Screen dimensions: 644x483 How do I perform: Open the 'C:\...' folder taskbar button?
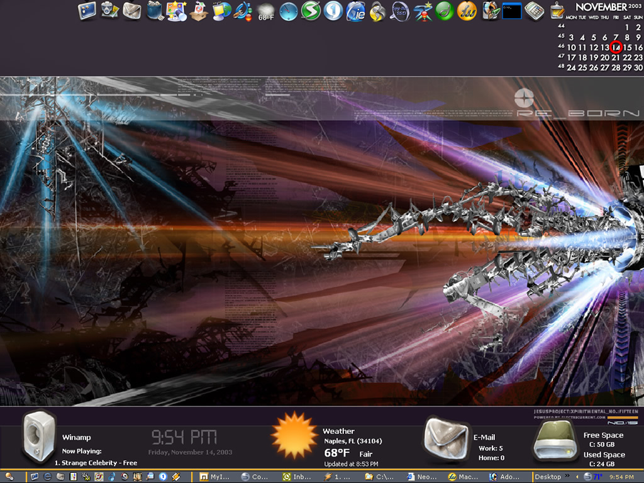(x=382, y=477)
